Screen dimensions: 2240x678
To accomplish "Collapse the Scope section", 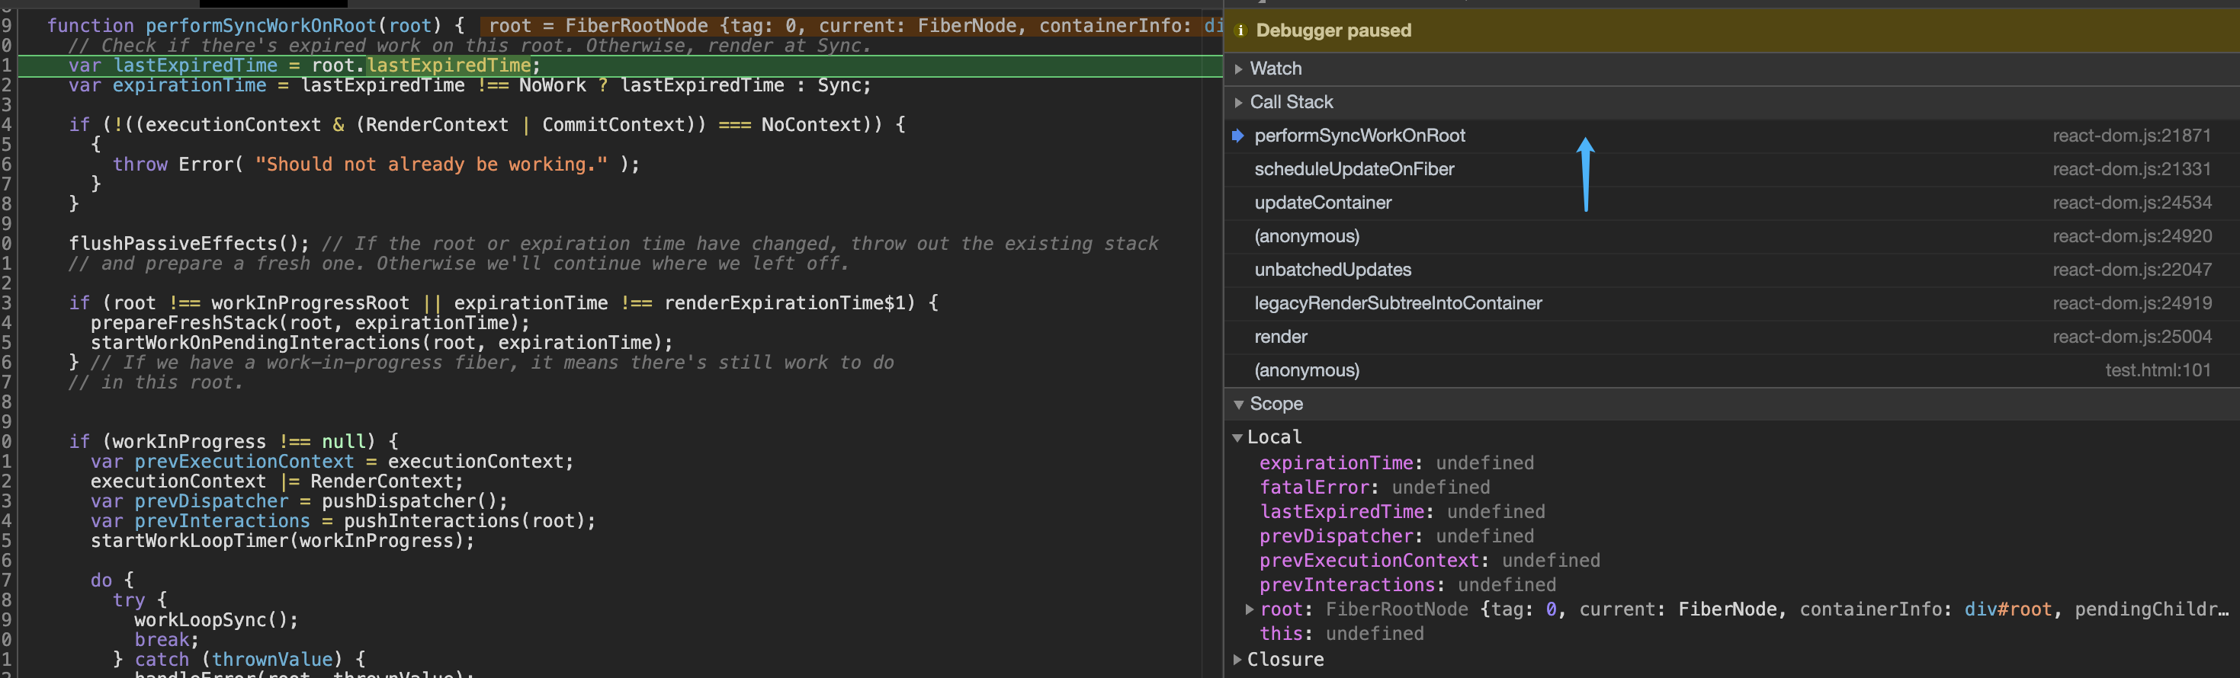I will tap(1275, 405).
